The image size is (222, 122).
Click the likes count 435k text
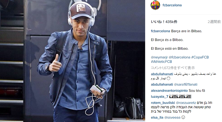(164, 22)
